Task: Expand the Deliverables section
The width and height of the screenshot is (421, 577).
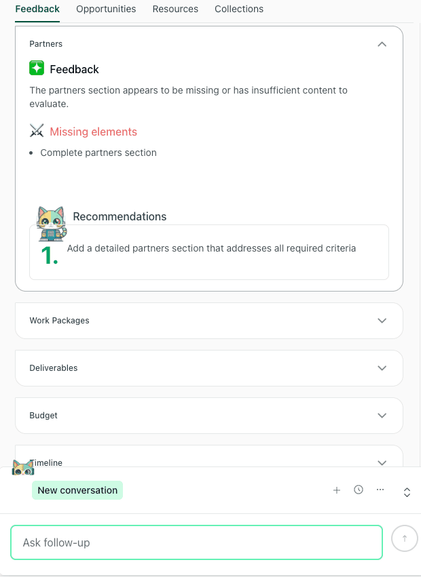Action: (382, 367)
